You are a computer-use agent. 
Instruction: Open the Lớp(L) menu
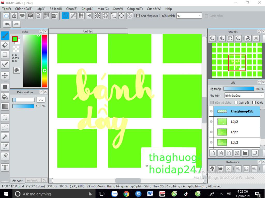(41, 9)
